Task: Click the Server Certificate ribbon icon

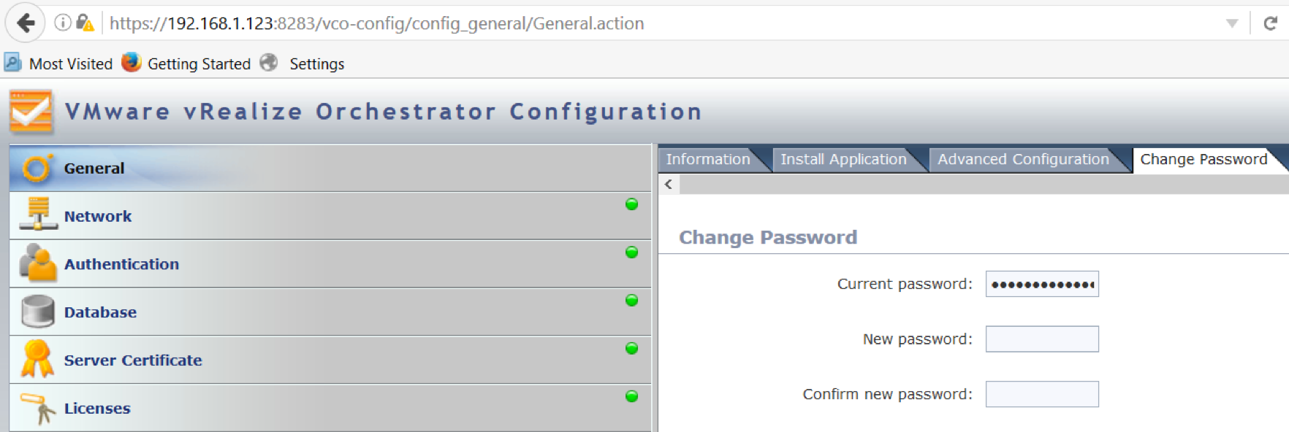Action: point(37,359)
